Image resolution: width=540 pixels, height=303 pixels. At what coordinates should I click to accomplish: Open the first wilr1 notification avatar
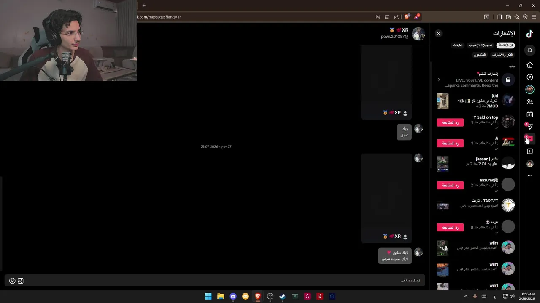tap(508, 247)
